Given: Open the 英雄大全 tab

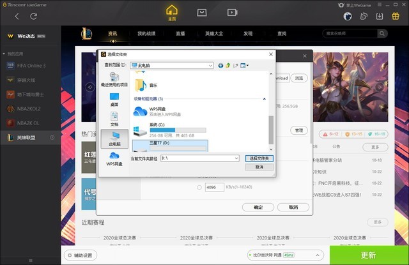Looking at the screenshot, I should 214,34.
